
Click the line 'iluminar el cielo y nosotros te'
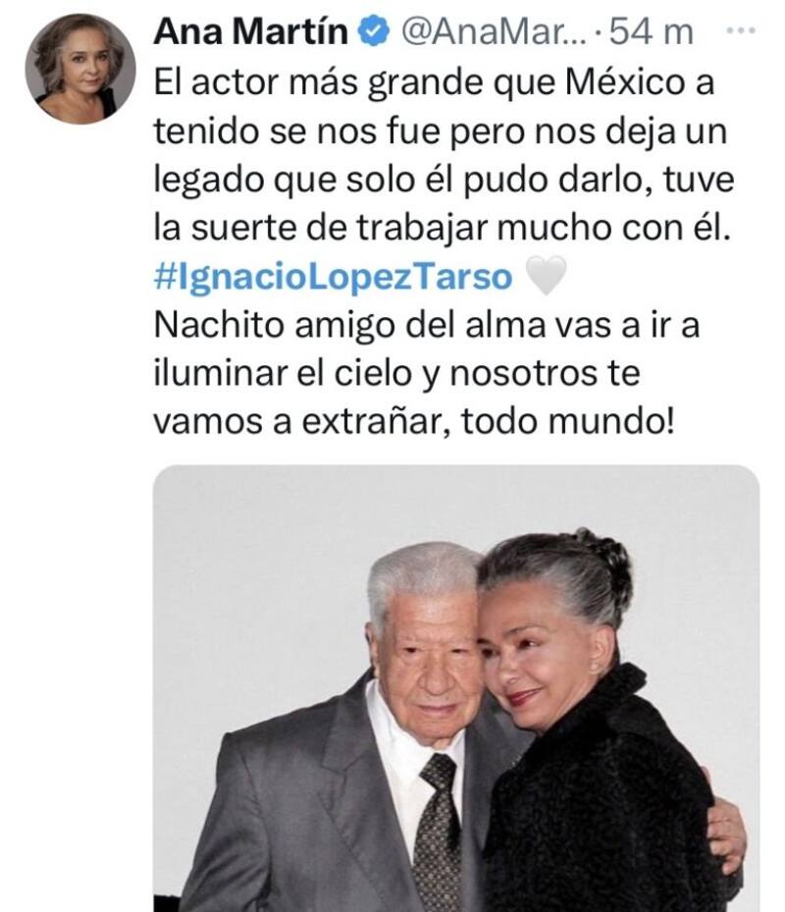[x=397, y=373]
